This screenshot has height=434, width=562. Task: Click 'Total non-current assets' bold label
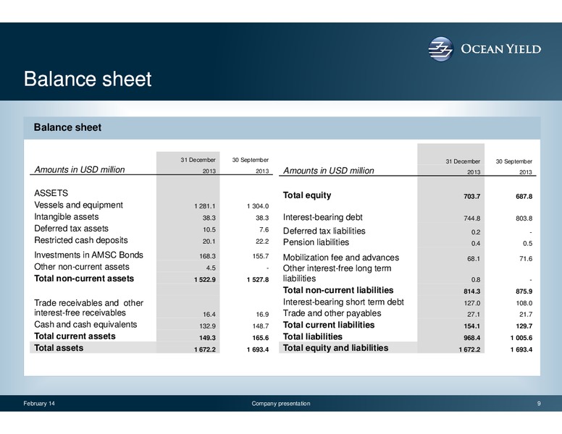[x=84, y=278]
